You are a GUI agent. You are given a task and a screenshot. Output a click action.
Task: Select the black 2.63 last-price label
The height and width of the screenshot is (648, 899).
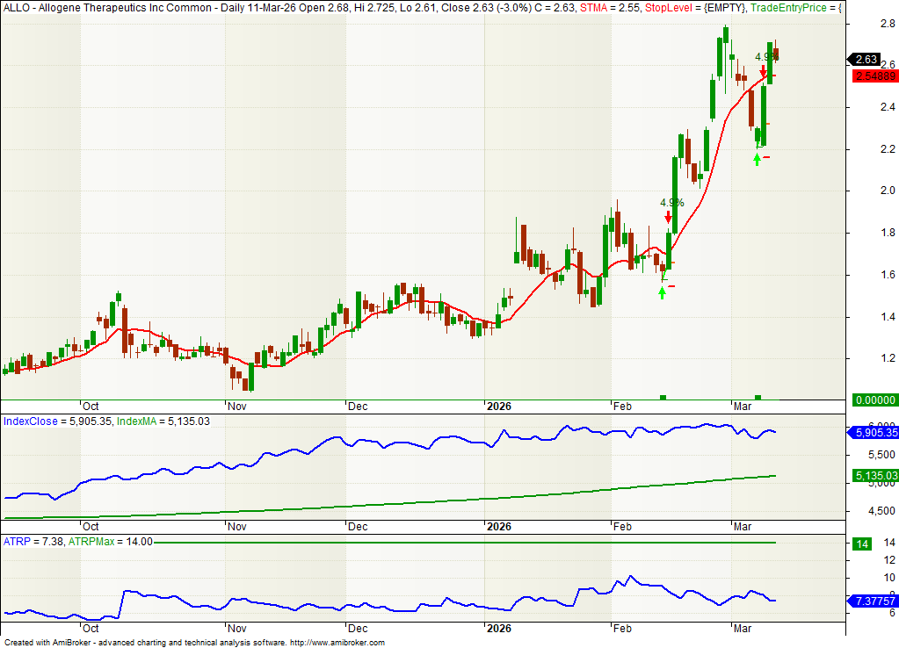pyautogui.click(x=866, y=60)
